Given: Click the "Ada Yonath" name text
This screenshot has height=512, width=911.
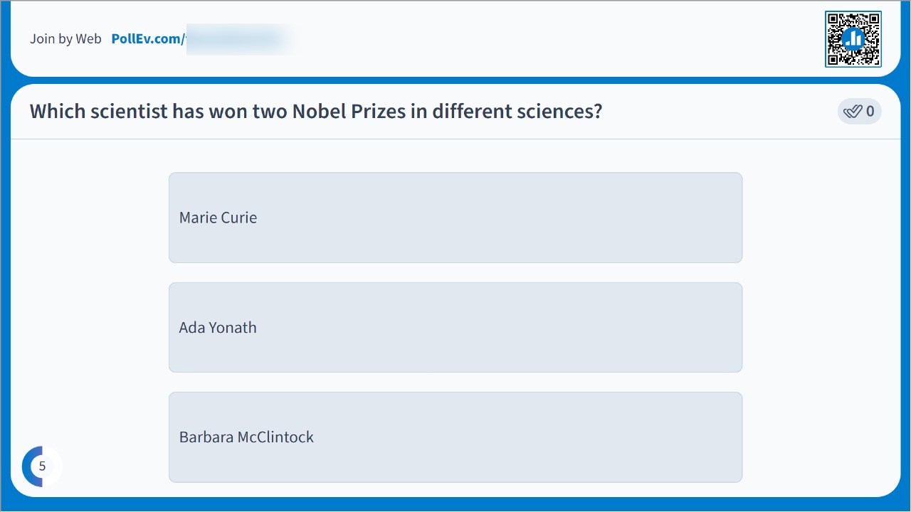Looking at the screenshot, I should (218, 328).
